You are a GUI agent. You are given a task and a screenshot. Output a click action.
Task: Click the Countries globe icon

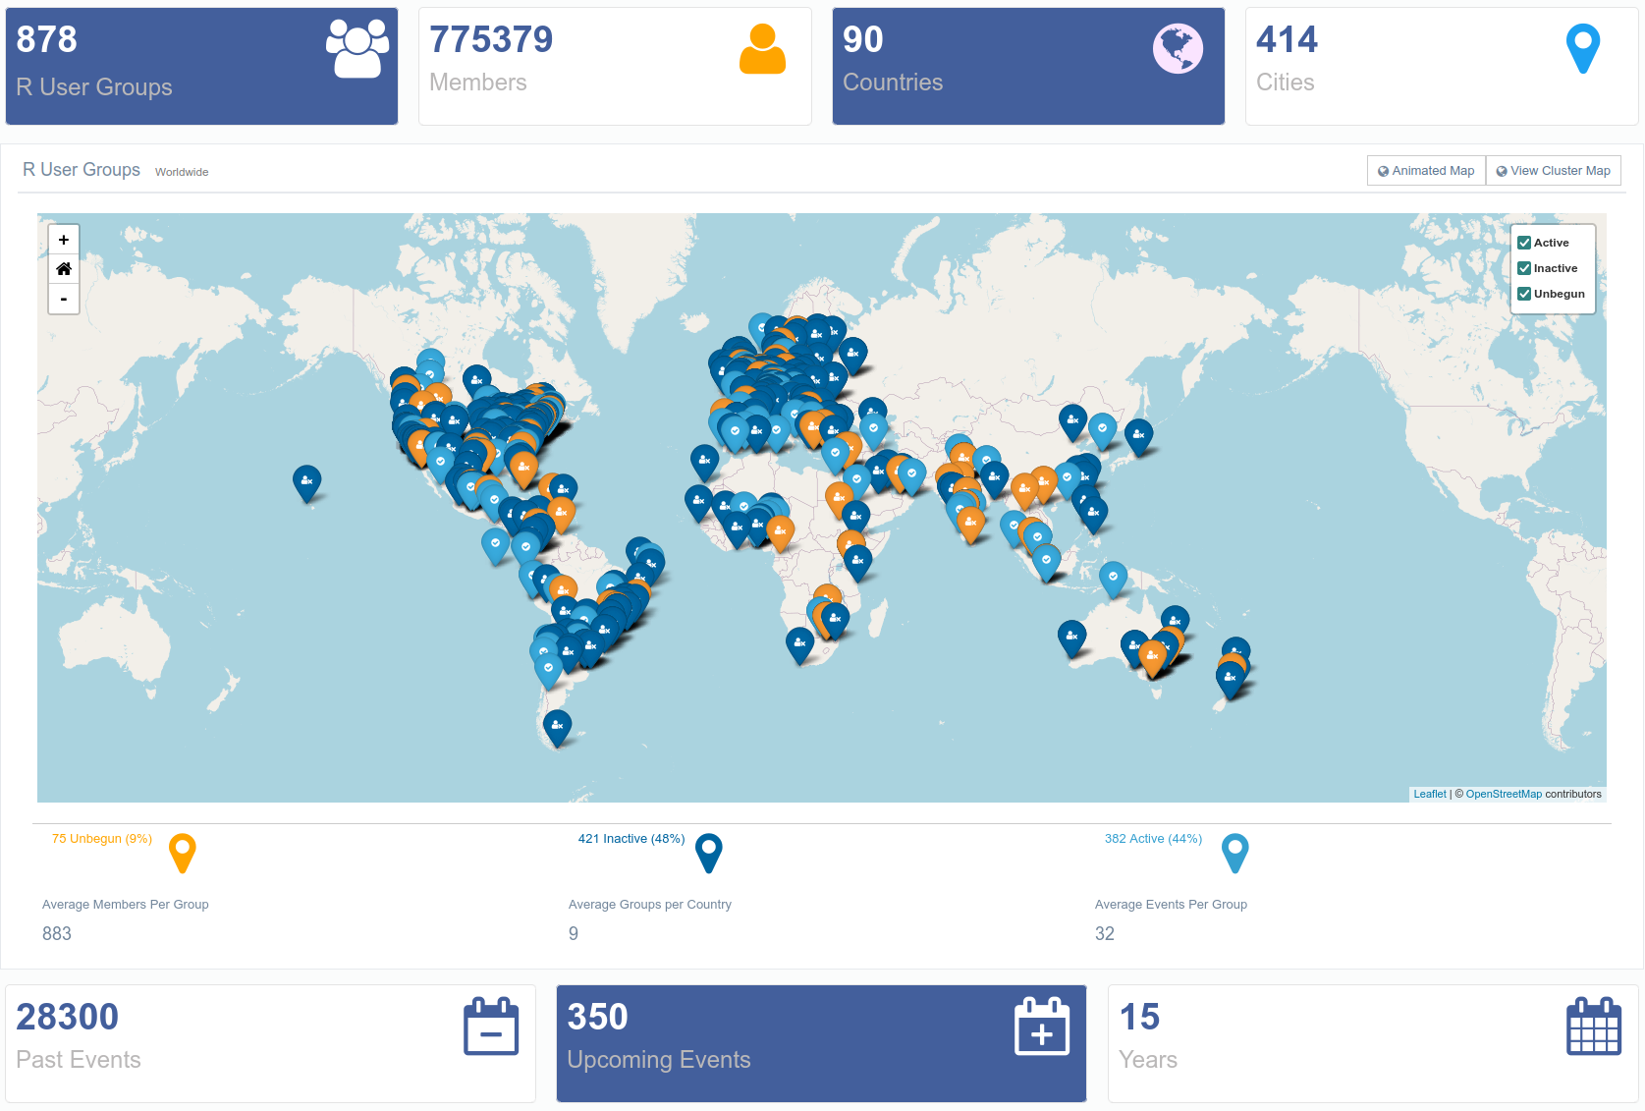tap(1178, 49)
